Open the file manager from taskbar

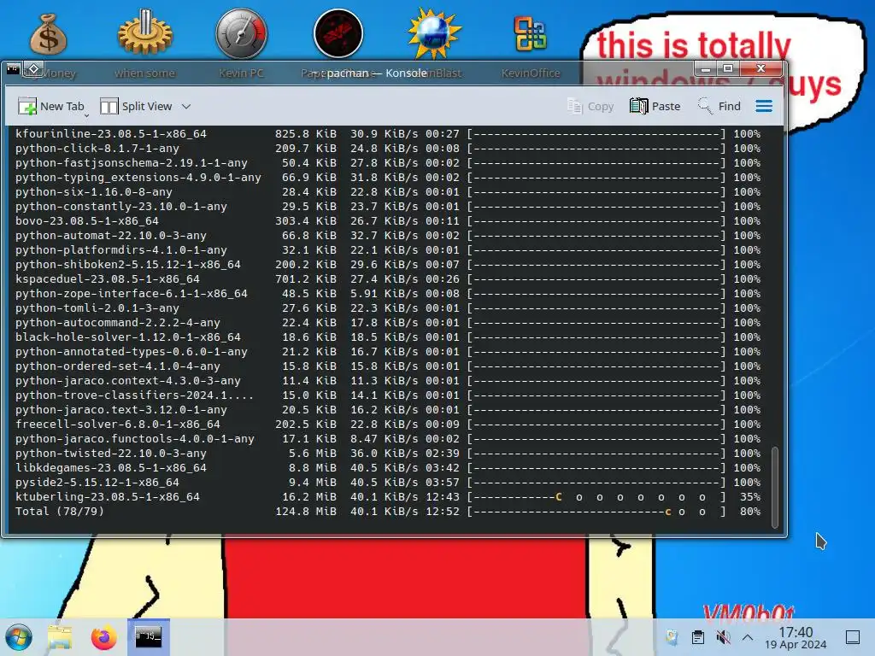(x=60, y=637)
